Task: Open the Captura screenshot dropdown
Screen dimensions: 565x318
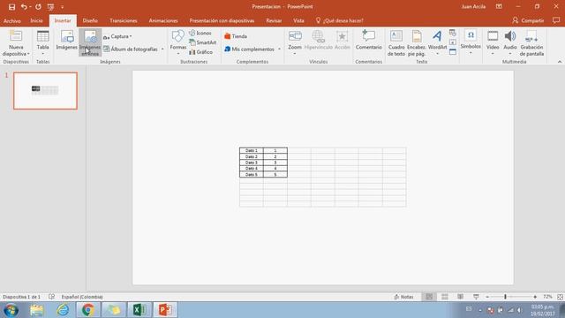Action: click(x=117, y=36)
